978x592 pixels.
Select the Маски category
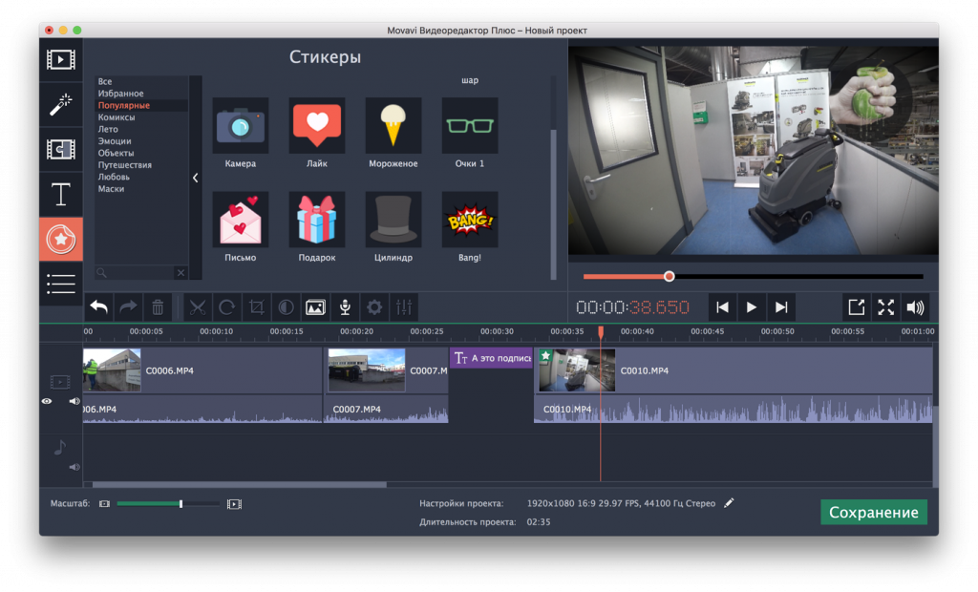(x=111, y=188)
